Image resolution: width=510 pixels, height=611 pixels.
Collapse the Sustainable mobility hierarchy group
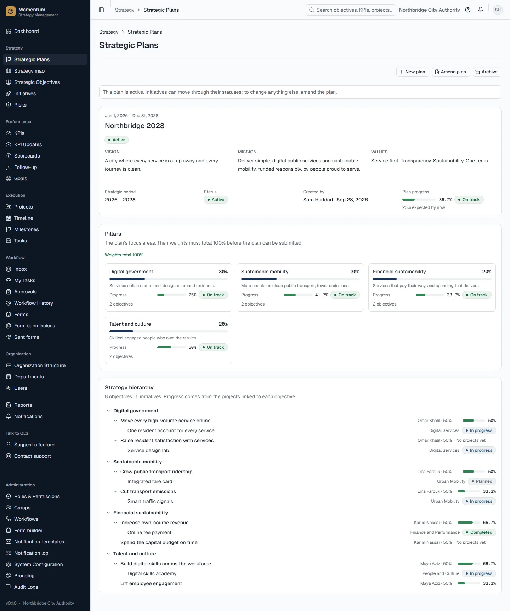click(108, 462)
